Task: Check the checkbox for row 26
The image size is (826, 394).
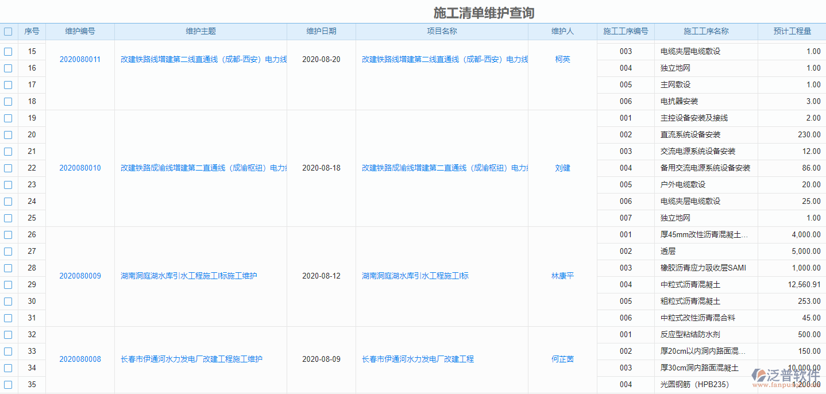Action: point(8,234)
